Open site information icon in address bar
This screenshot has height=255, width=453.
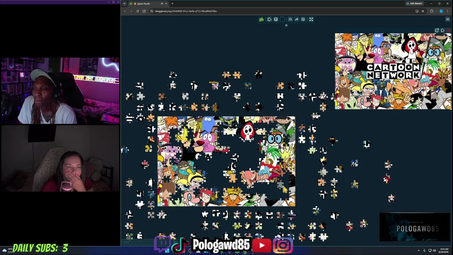point(152,11)
